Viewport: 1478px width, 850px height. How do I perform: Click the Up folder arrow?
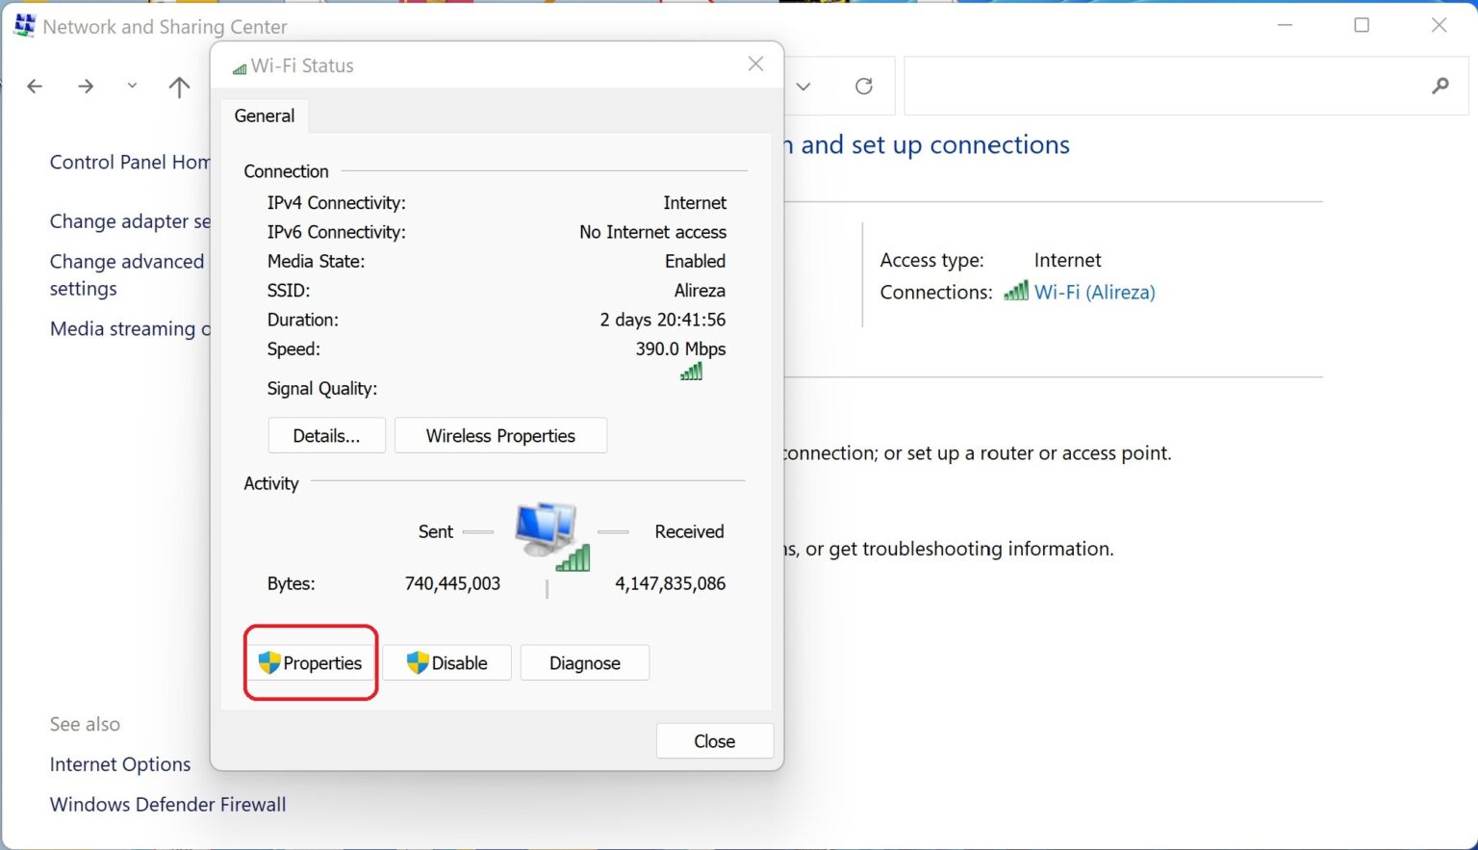pyautogui.click(x=179, y=88)
